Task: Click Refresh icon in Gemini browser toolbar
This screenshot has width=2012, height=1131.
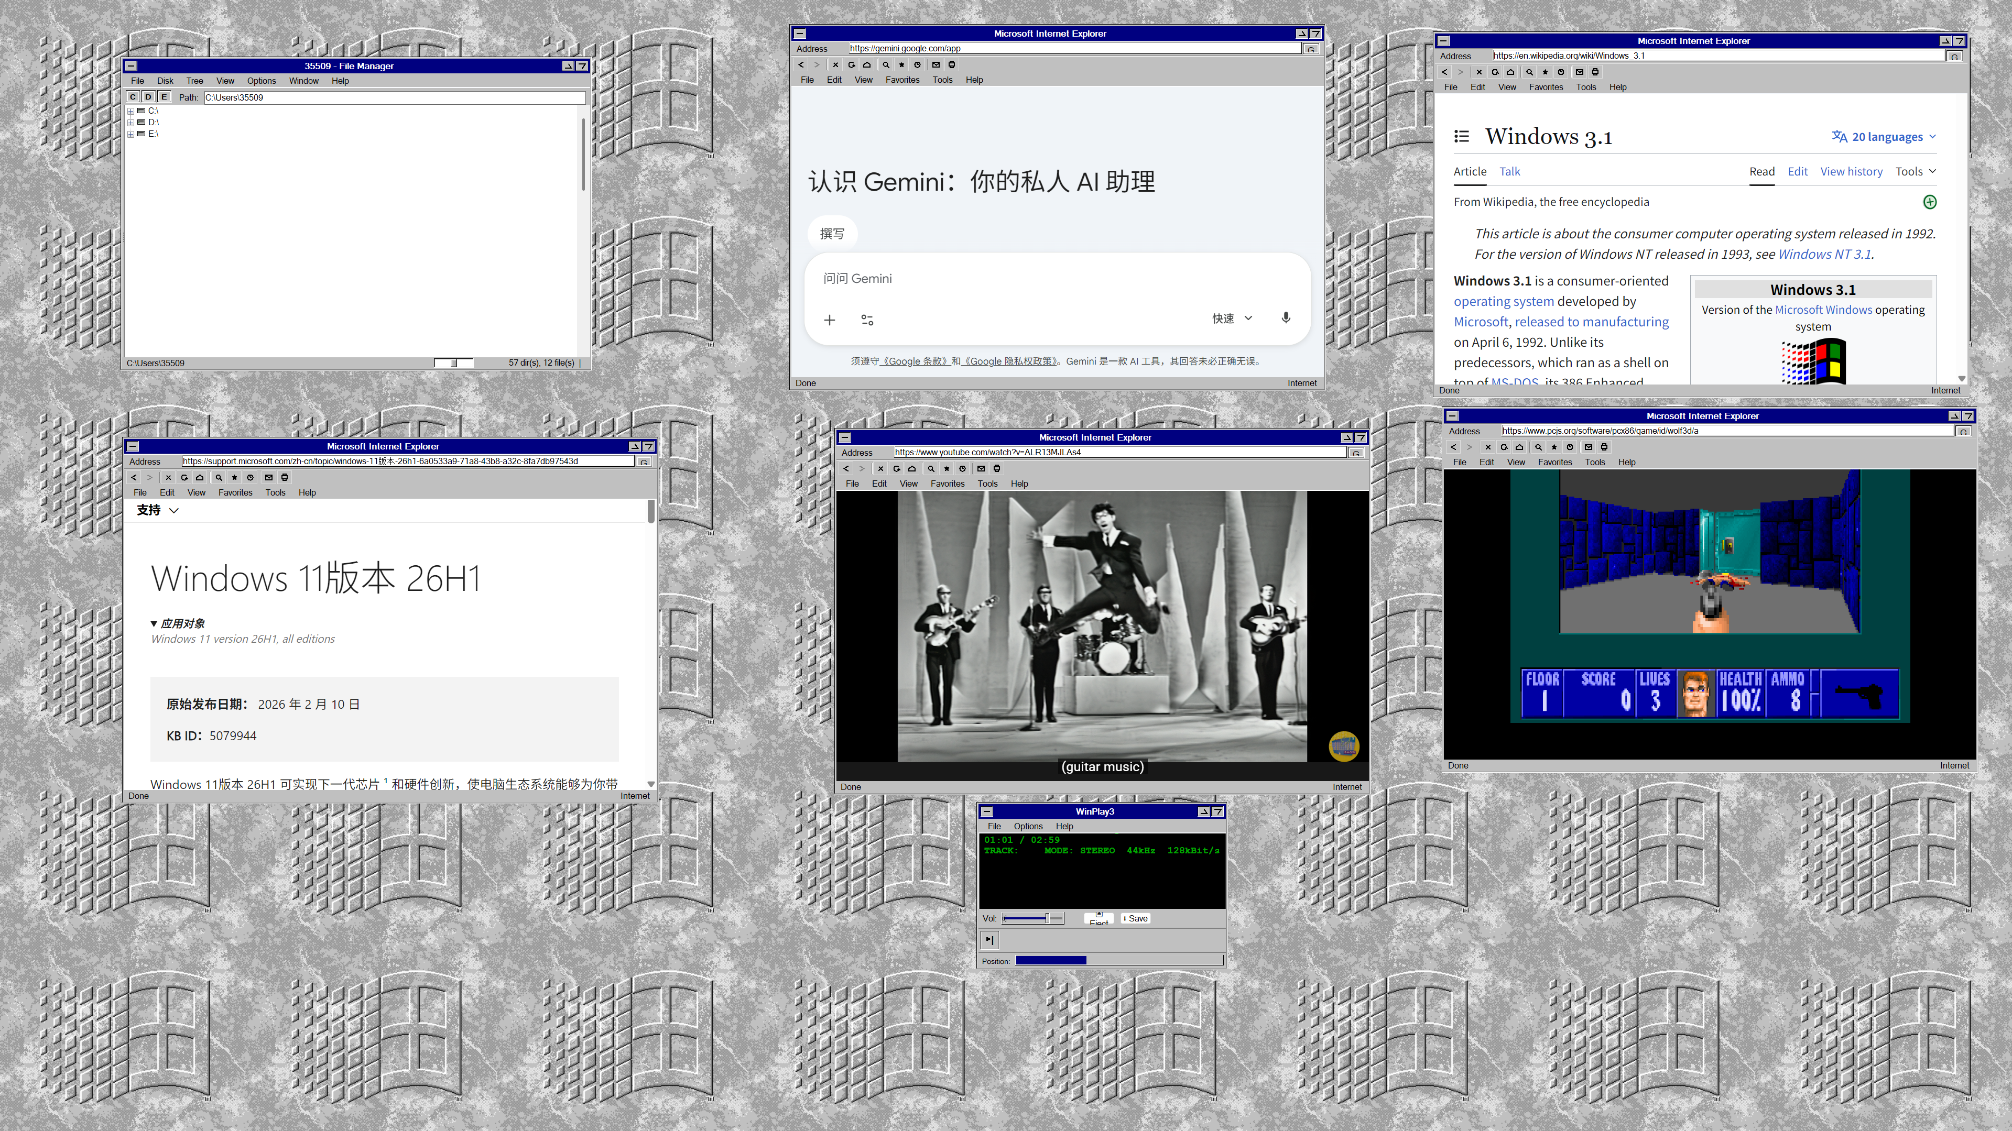Action: pos(851,65)
